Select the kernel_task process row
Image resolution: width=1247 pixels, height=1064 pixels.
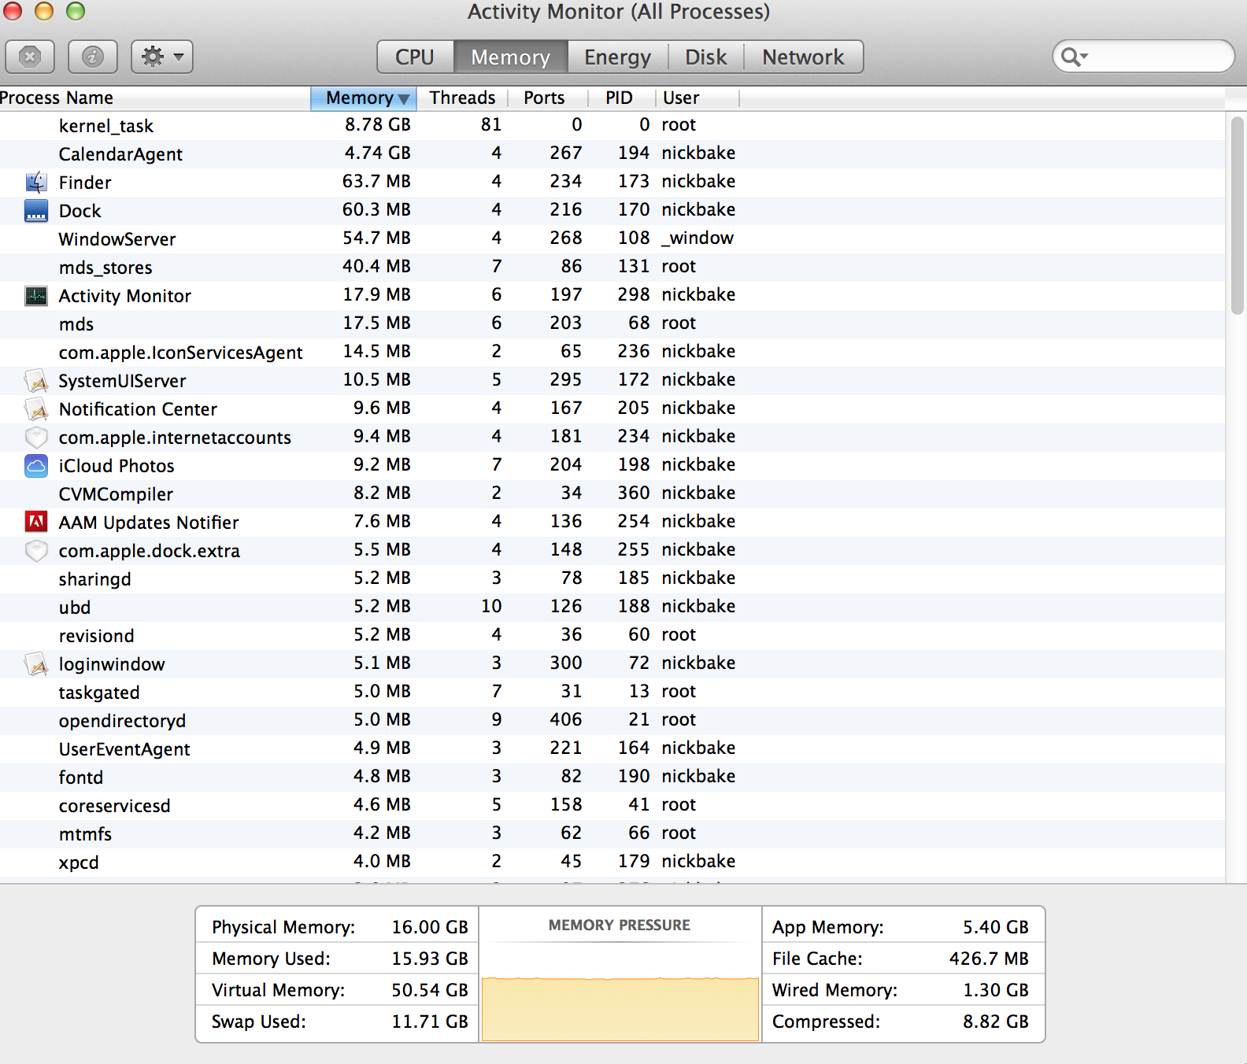click(612, 126)
